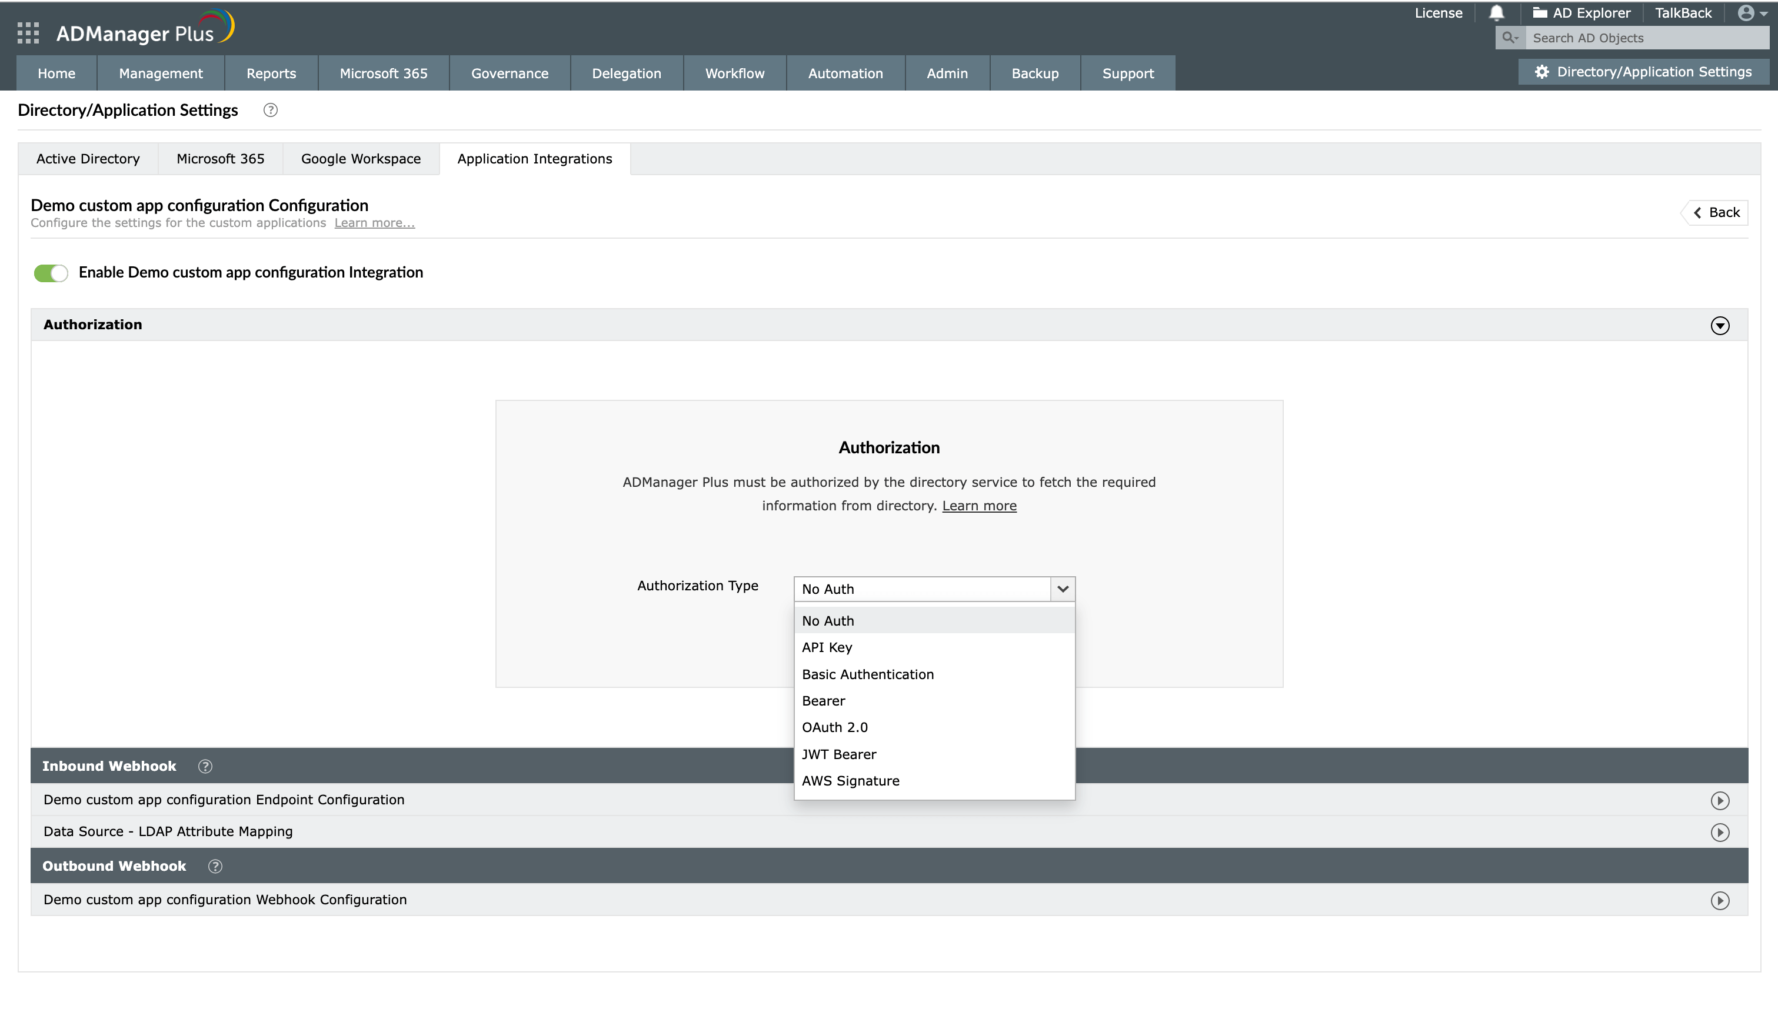Image resolution: width=1778 pixels, height=1016 pixels.
Task: Collapse the Authorization section
Action: pos(1720,325)
